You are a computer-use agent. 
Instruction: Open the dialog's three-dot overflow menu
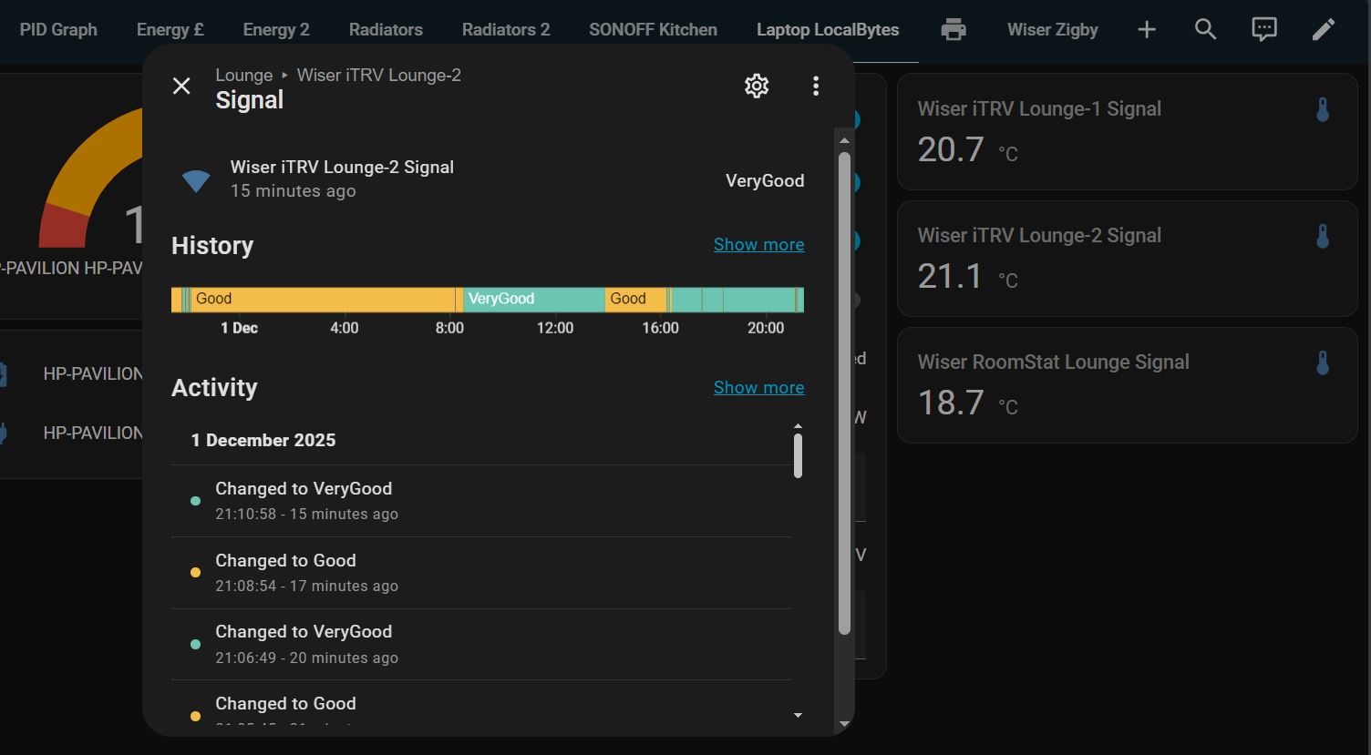816,86
